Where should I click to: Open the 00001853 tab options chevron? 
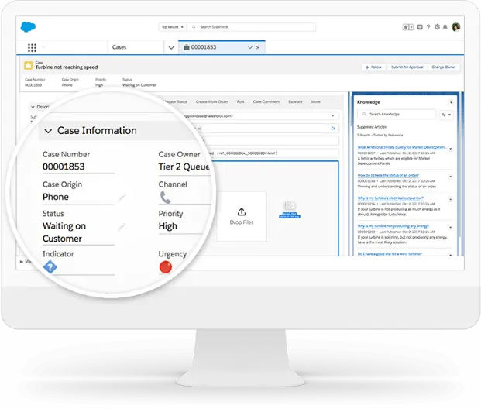coord(250,47)
